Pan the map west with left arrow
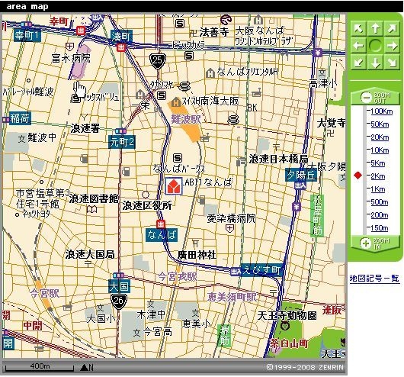This screenshot has height=377, width=404. (358, 46)
